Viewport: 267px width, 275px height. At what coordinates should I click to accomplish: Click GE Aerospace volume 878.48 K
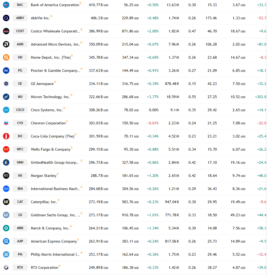click(172, 84)
